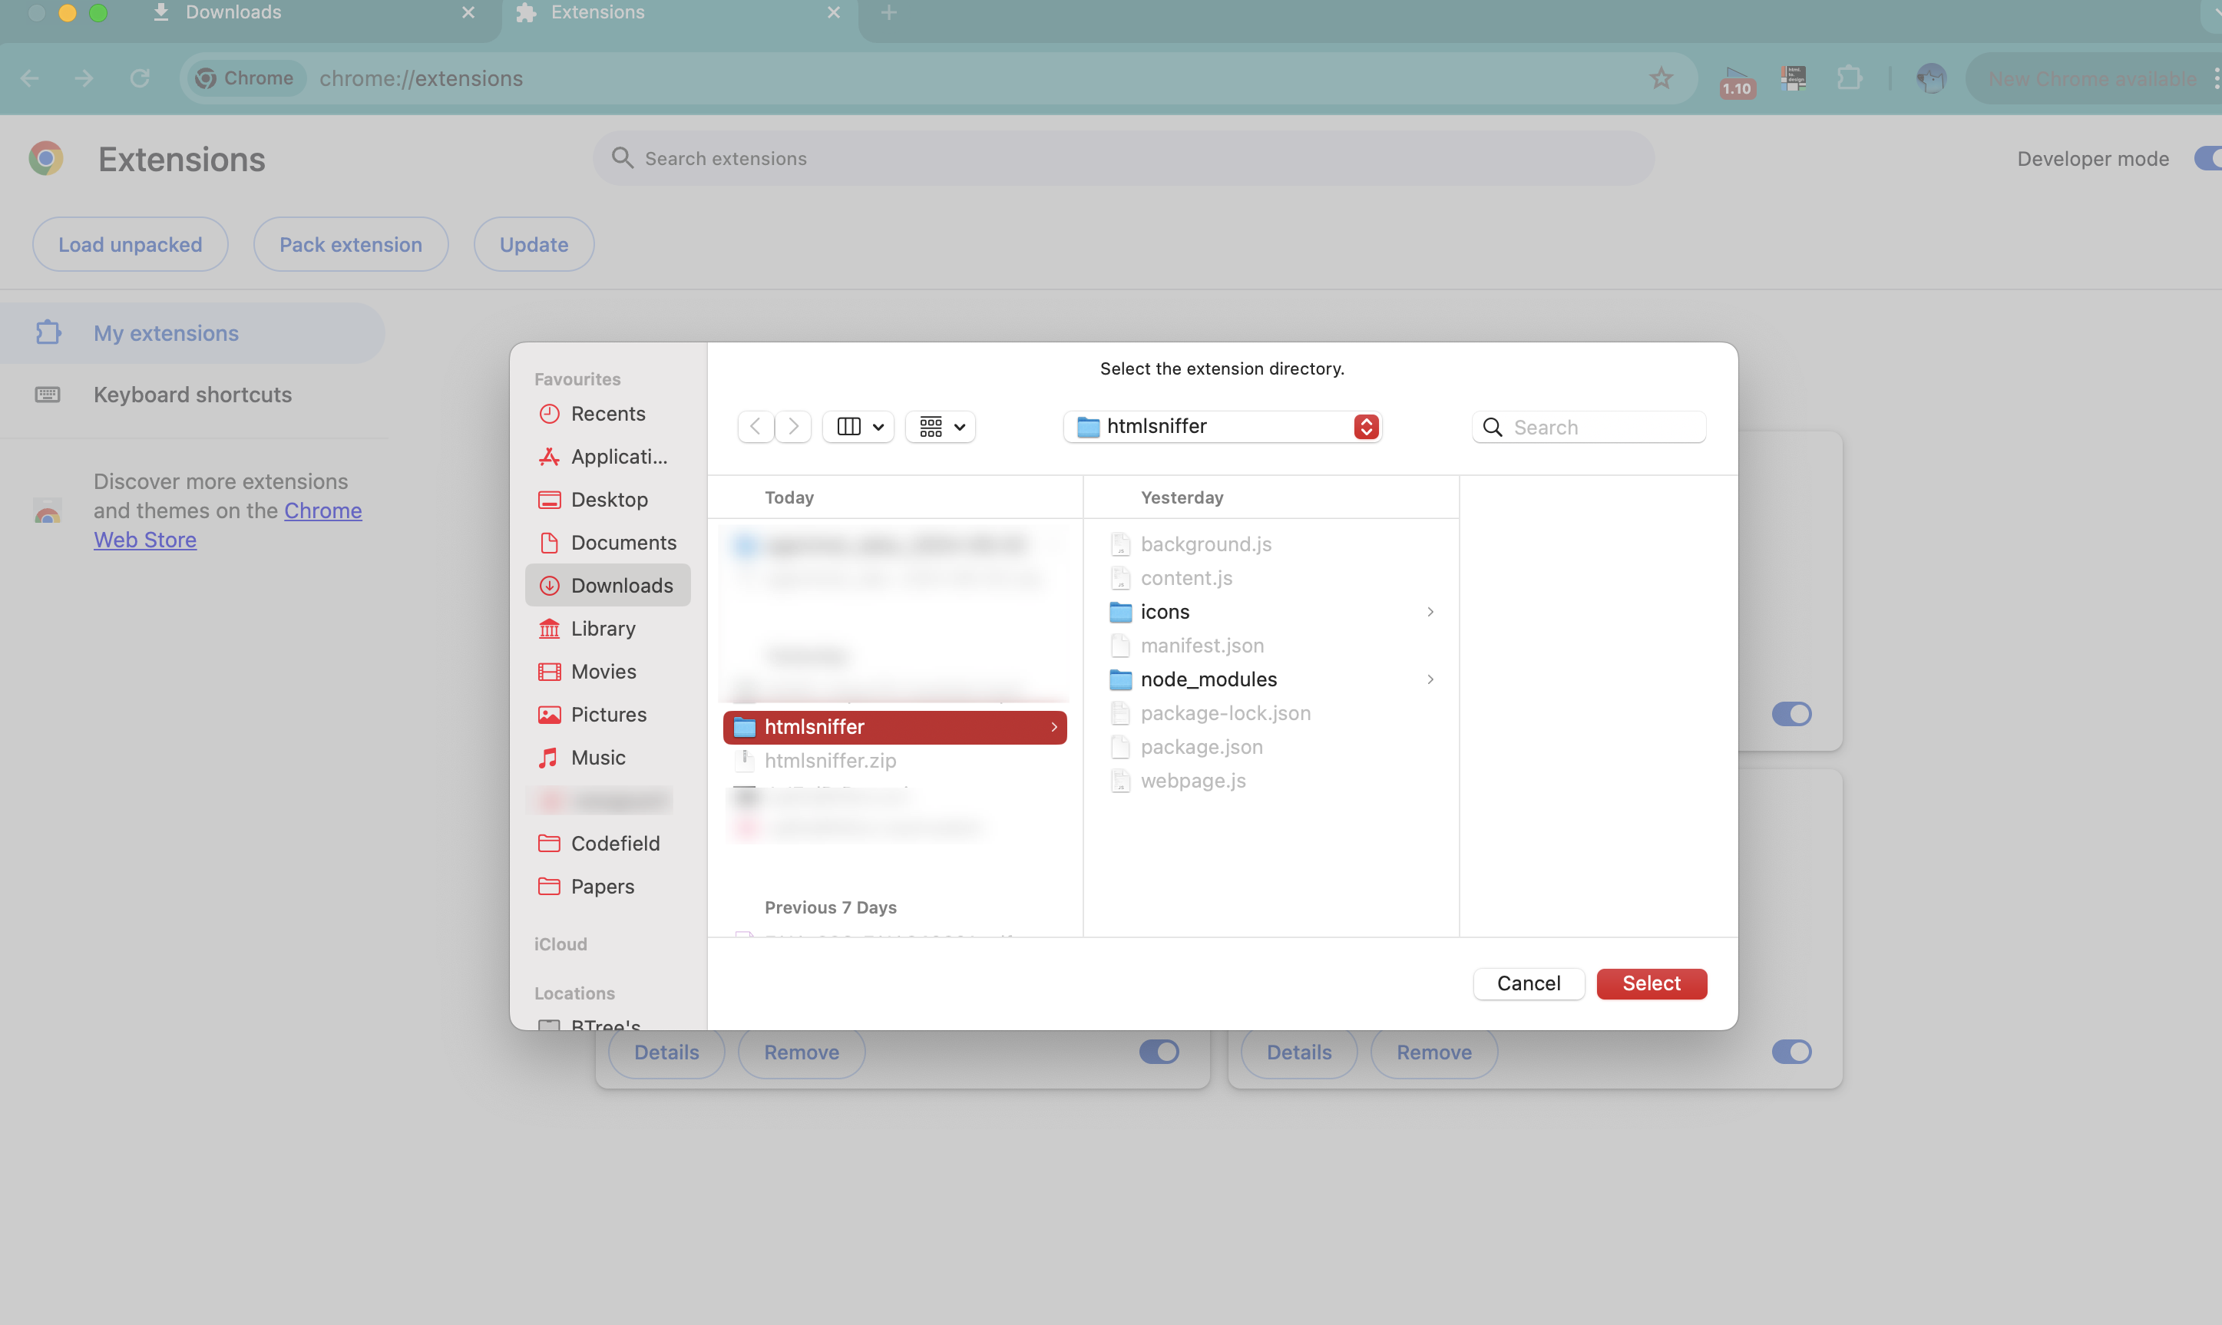Toggle the switch next to left Remove button
2222x1325 pixels.
point(1159,1052)
